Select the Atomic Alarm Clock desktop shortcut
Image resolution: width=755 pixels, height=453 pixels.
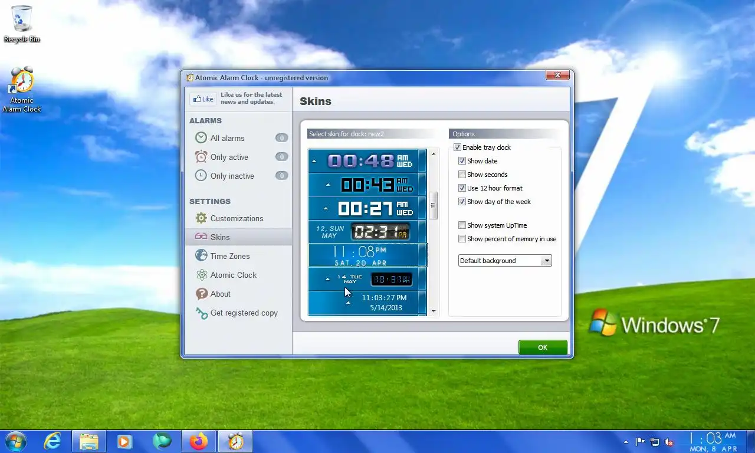[22, 90]
